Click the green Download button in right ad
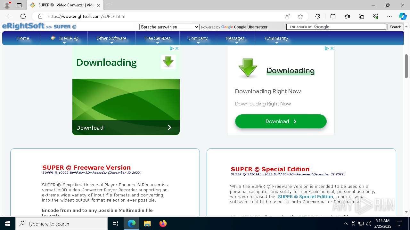This screenshot has width=410, height=230. (281, 121)
